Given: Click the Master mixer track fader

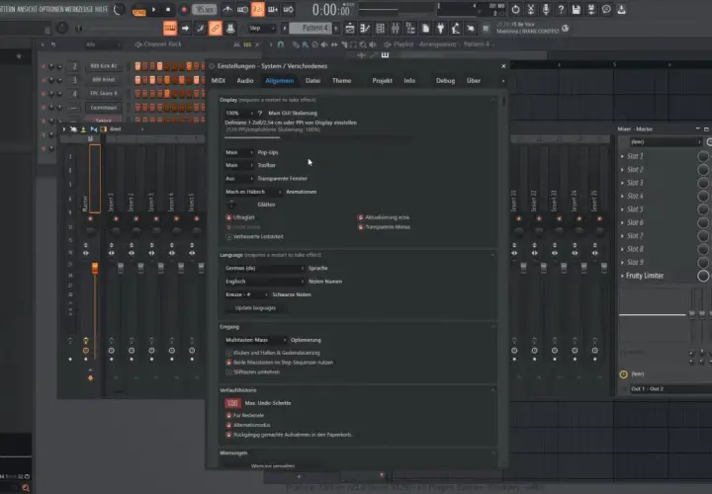Looking at the screenshot, I should point(95,269).
